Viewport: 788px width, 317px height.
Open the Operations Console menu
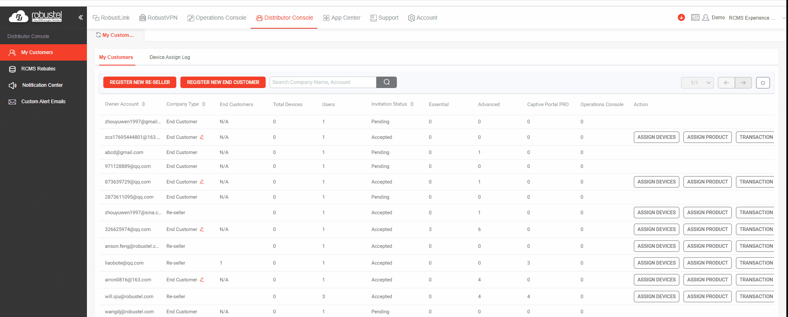tap(217, 18)
